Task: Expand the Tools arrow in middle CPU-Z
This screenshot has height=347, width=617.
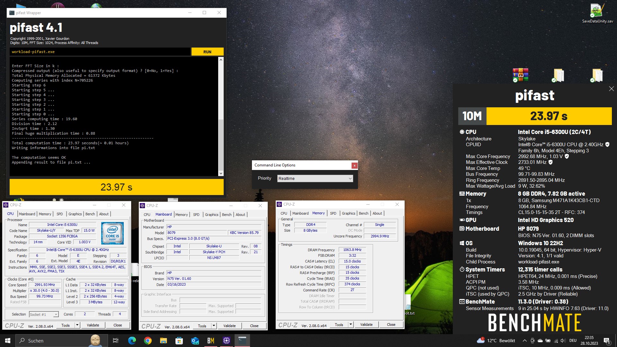Action: 214,326
